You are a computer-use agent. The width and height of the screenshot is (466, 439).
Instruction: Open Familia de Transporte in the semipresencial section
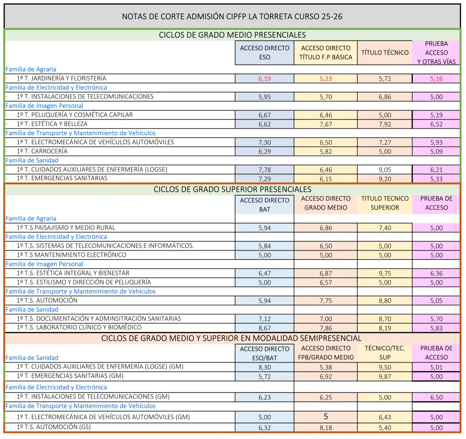pyautogui.click(x=81, y=406)
